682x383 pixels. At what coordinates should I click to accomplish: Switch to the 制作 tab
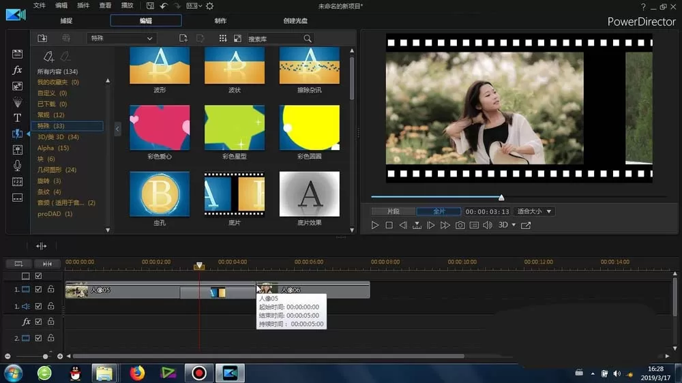click(x=220, y=20)
